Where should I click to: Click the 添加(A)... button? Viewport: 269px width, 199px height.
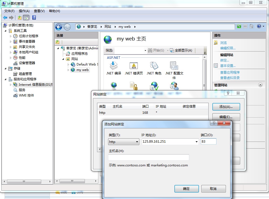tap(226, 107)
